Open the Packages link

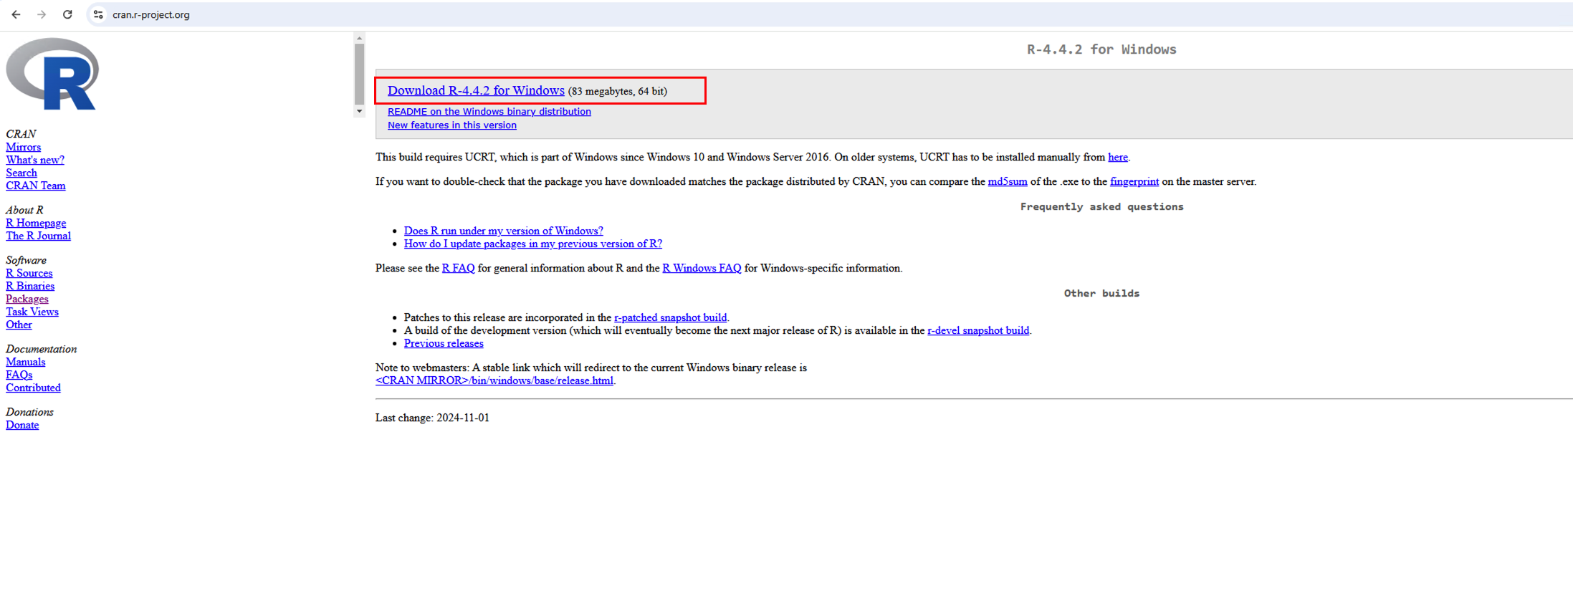[x=27, y=299]
